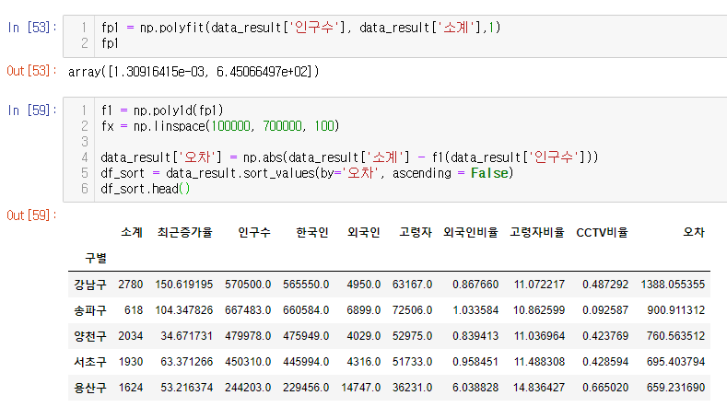
Task: Select the 강남구 row label
Action: (x=90, y=285)
